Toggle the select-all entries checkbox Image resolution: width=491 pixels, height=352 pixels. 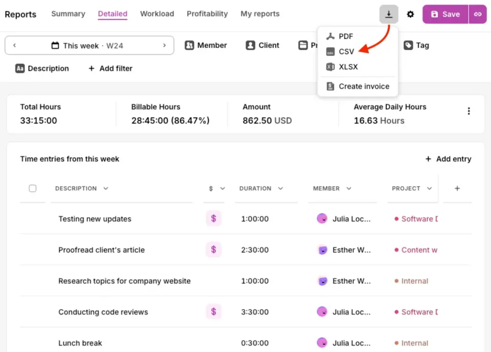[x=33, y=188]
